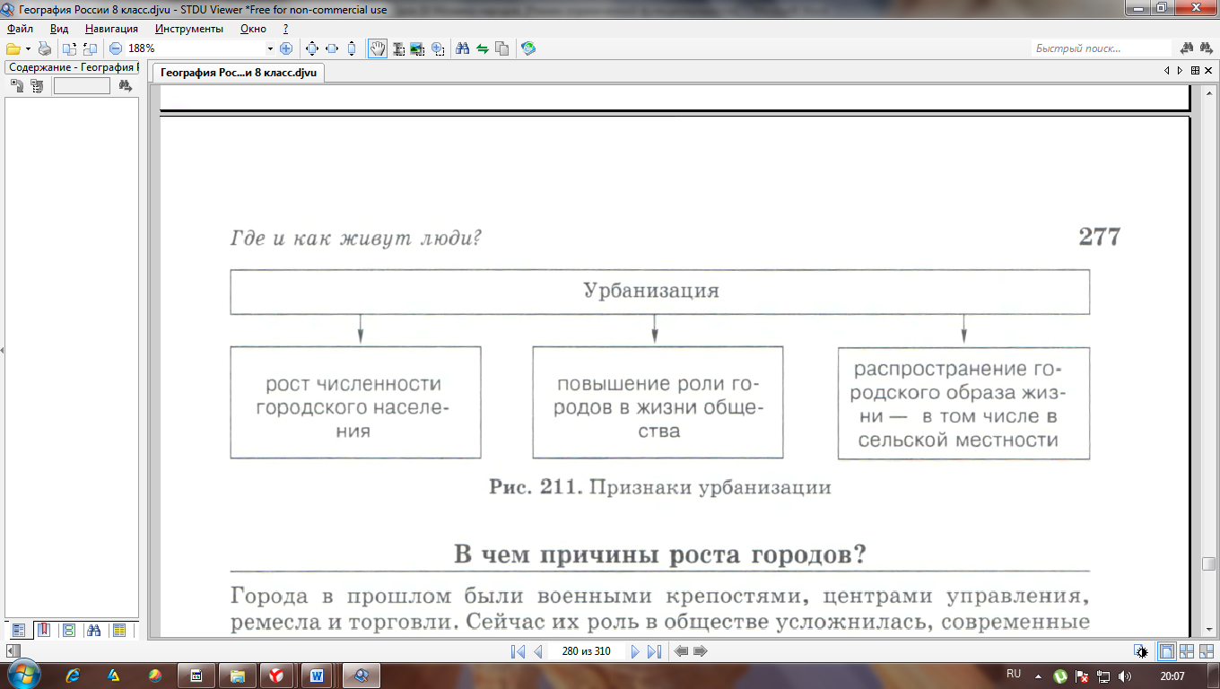Screen dimensions: 1220x689
Task: Switch to Contents sidebar tab
Action: pos(18,631)
